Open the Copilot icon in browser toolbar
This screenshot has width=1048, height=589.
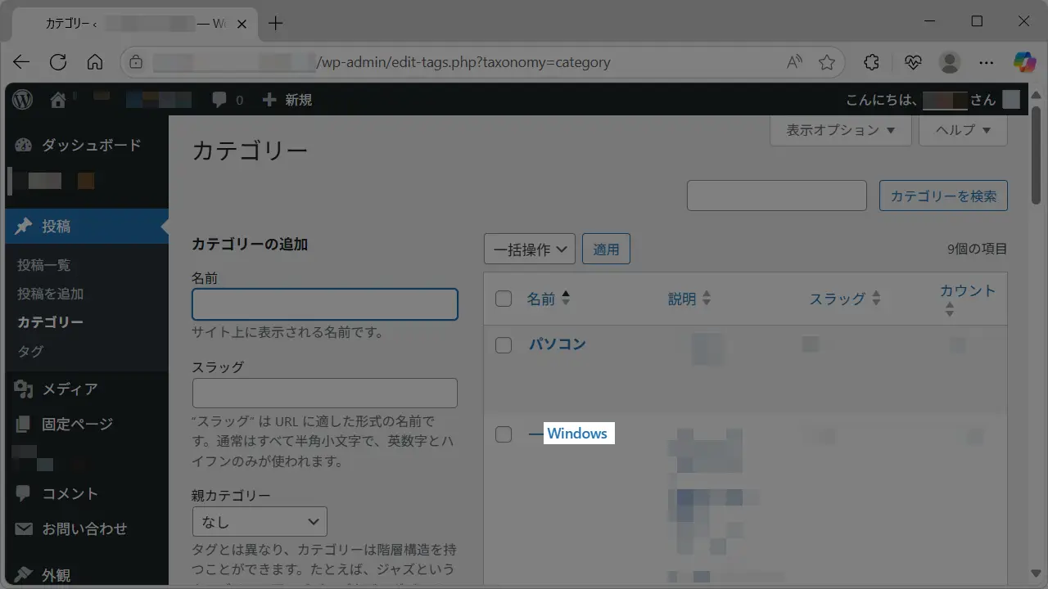pos(1024,62)
